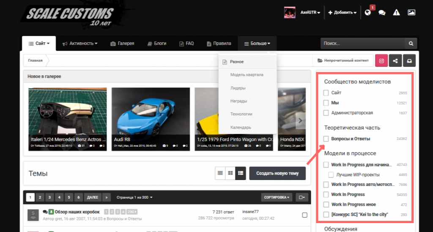Open the gallery image icon in header
433x232 pixels.
point(411,13)
